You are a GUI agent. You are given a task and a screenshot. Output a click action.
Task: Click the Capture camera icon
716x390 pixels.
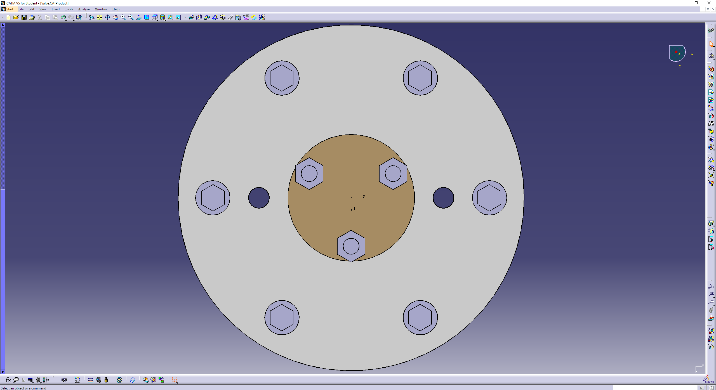point(64,380)
